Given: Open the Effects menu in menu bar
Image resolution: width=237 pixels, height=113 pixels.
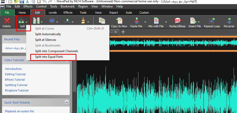Looking at the screenshot, I should tap(28, 6).
